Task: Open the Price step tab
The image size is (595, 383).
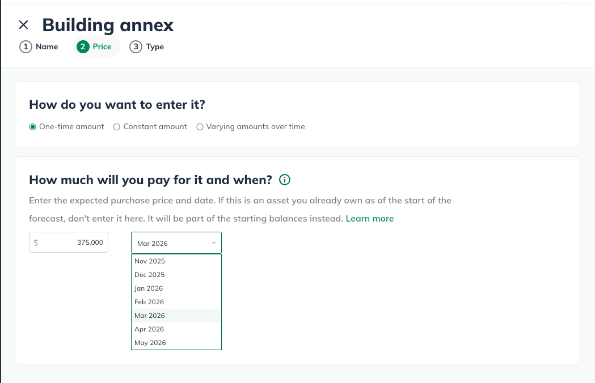Action: pos(96,47)
